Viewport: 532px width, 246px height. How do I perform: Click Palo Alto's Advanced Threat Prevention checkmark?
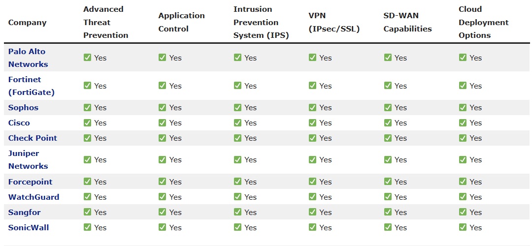[87, 58]
